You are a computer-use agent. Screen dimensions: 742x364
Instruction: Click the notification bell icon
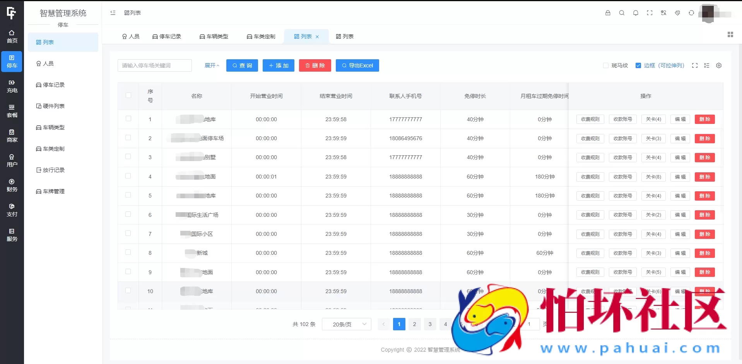[x=636, y=13]
